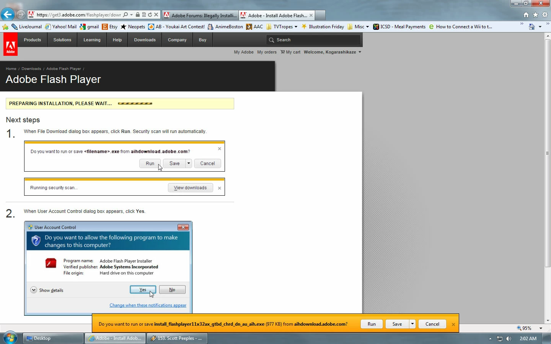Click Save in the download notification bar
Image resolution: width=551 pixels, height=344 pixels.
(x=397, y=324)
